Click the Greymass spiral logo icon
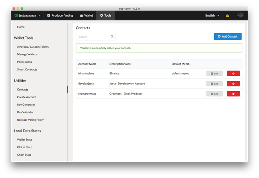 pos(241,15)
